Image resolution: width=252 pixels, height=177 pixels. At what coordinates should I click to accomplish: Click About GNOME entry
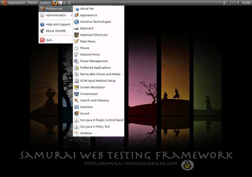56,31
